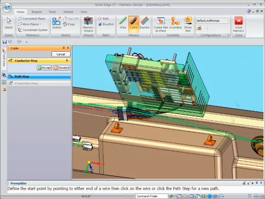This screenshot has width=265, height=199.
Task: Start the Sketch command
Action: click(56, 23)
